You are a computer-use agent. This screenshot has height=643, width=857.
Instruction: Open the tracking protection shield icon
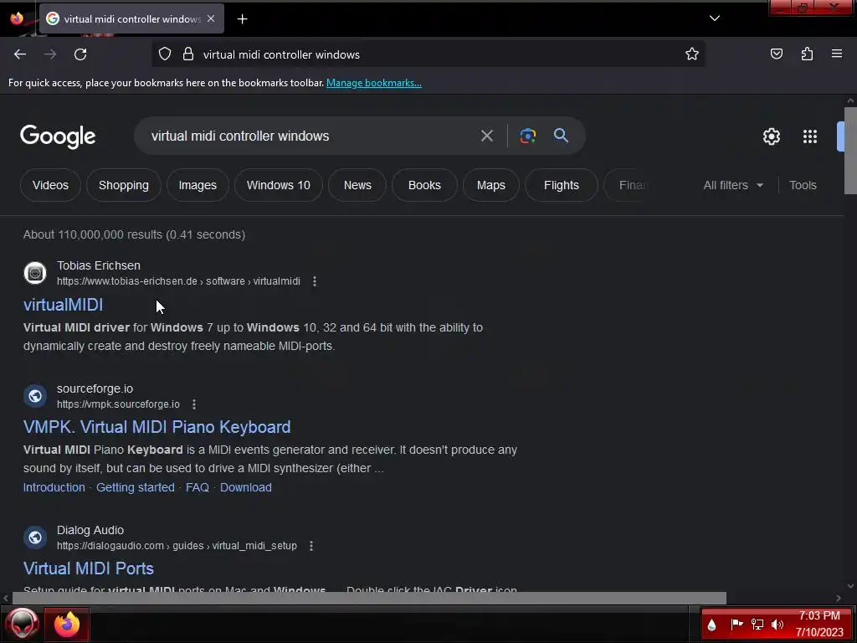coord(165,54)
